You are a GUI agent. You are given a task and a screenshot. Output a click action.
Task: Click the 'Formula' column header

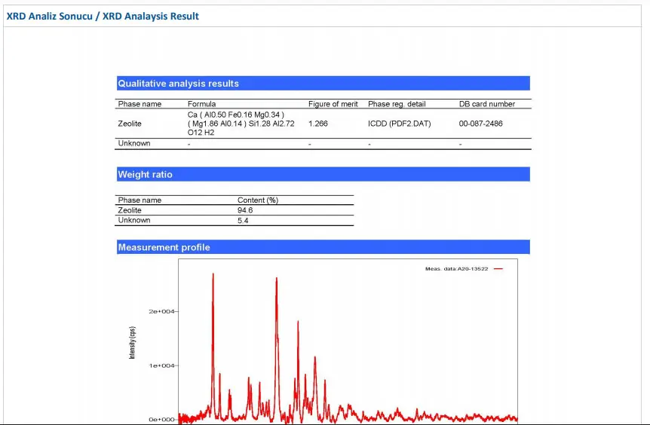pyautogui.click(x=201, y=104)
